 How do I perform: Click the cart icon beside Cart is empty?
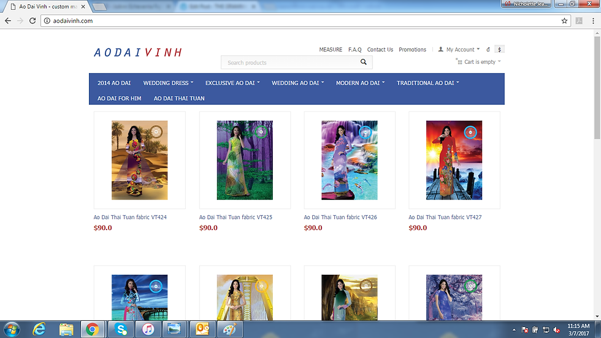click(x=459, y=61)
